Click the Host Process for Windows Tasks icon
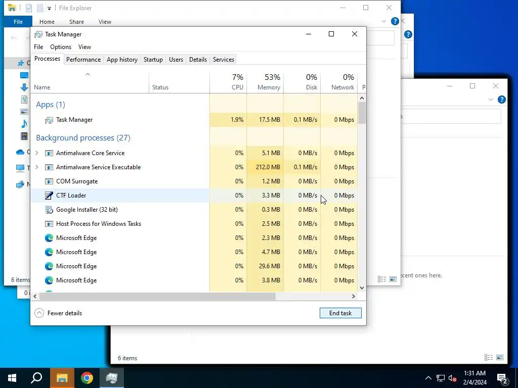The height and width of the screenshot is (388, 518). pos(49,224)
